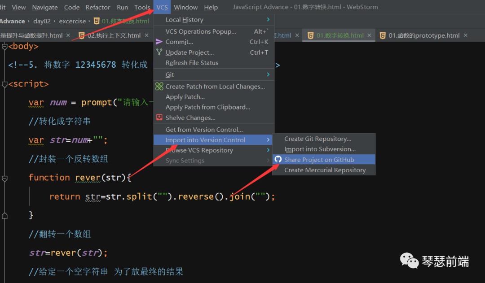Open the Run menu
This screenshot has height=283, width=485.
(x=123, y=7)
